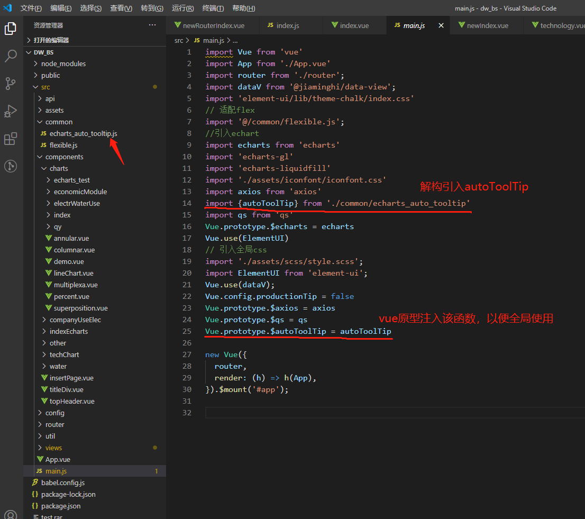This screenshot has width=585, height=519.
Task: Open the Source Control view icon
Action: coord(11,84)
